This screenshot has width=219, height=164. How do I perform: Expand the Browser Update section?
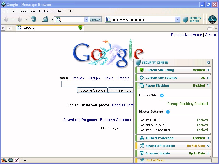point(208,153)
